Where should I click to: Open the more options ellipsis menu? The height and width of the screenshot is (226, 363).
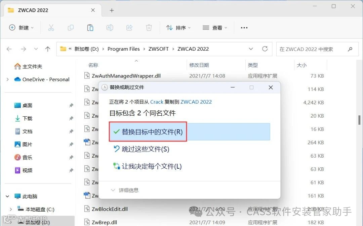[244, 28]
